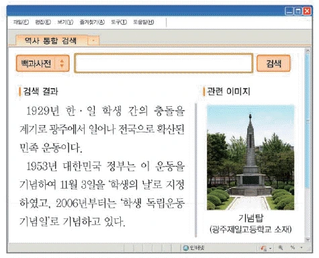Click into the search text field
Viewport: 319px width, 258px height.
(x=164, y=63)
